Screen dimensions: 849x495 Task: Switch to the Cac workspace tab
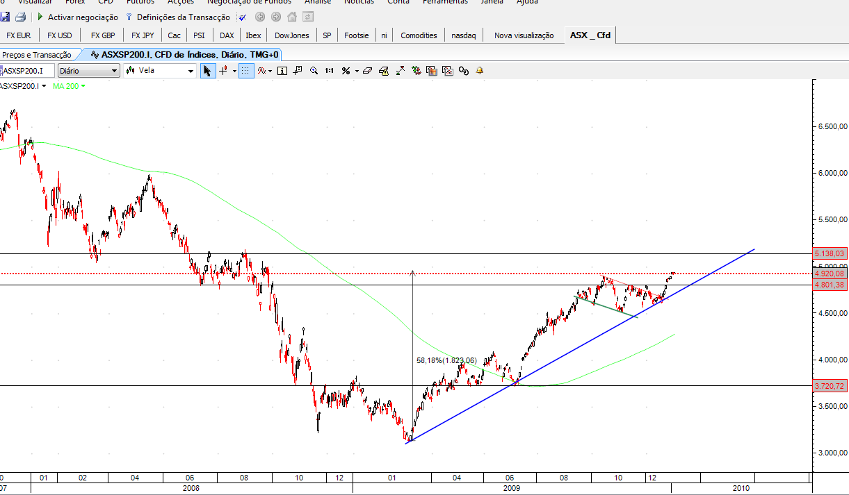(x=175, y=35)
